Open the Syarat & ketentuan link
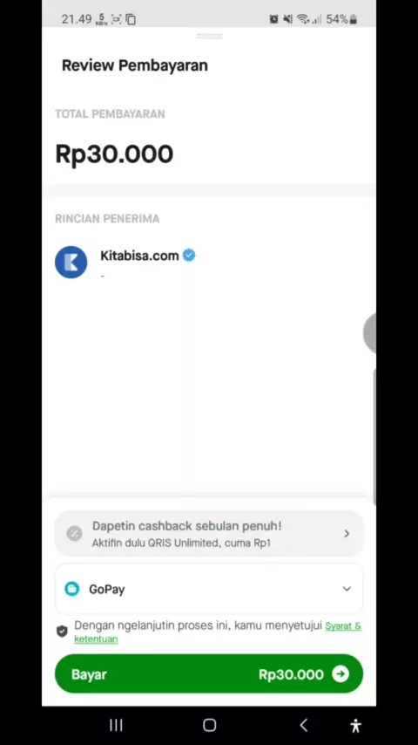Image resolution: width=418 pixels, height=745 pixels. click(x=218, y=632)
